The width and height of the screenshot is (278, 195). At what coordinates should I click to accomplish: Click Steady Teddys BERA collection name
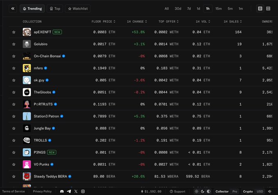pyautogui.click(x=50, y=177)
